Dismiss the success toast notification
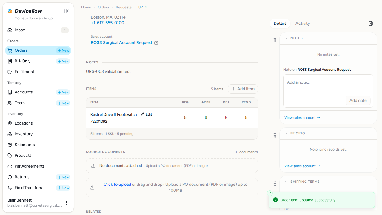382x215 pixels. coord(270,193)
